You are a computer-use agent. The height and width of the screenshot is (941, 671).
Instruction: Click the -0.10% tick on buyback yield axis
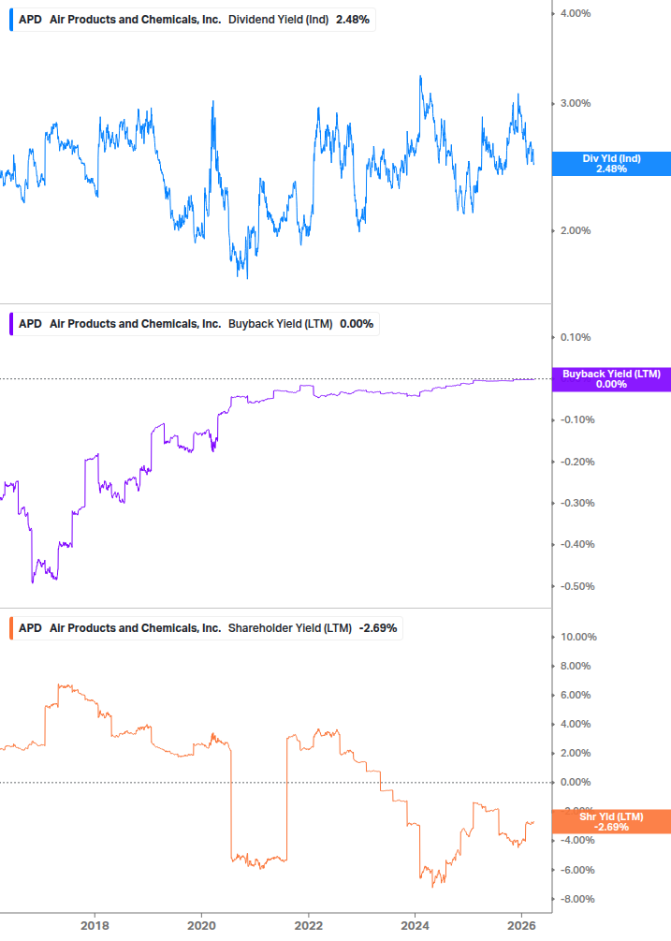(578, 419)
